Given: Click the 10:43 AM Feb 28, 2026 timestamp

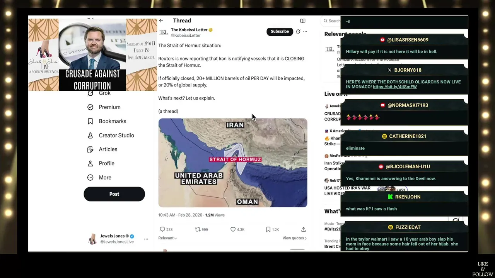Looking at the screenshot, I should click(x=181, y=215).
